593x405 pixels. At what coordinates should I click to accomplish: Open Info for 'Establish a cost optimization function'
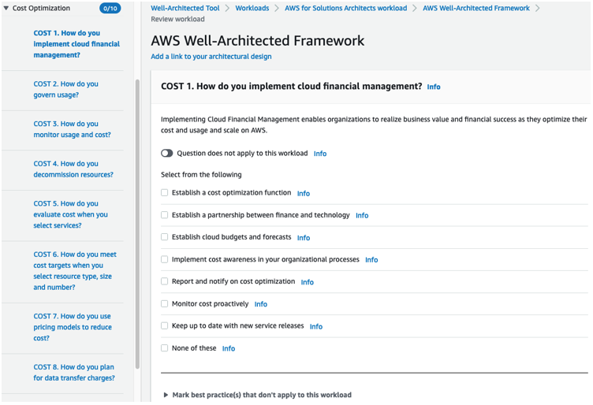(304, 193)
